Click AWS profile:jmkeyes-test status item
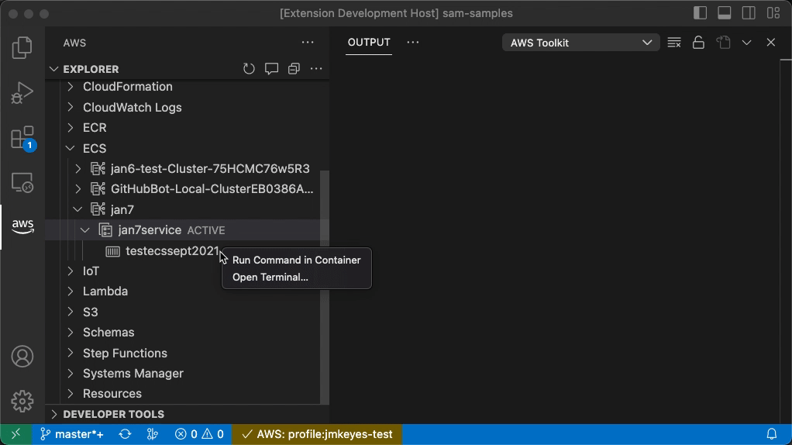 [x=317, y=434]
